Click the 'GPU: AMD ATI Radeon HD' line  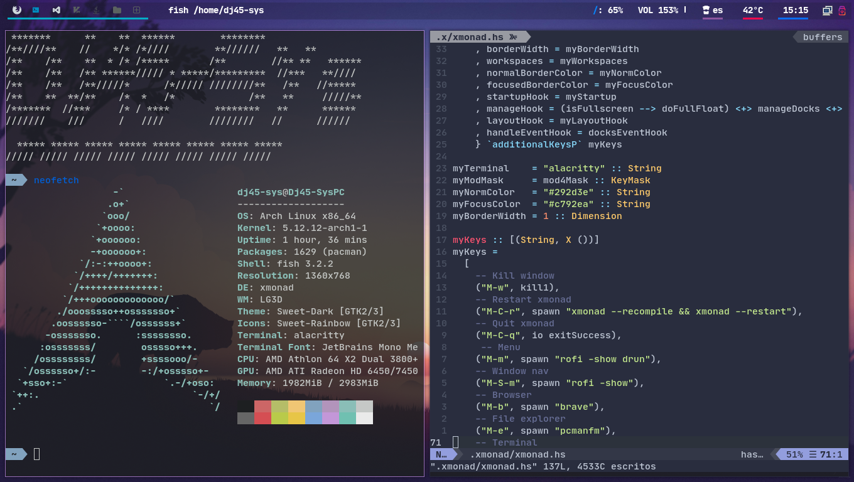click(328, 371)
